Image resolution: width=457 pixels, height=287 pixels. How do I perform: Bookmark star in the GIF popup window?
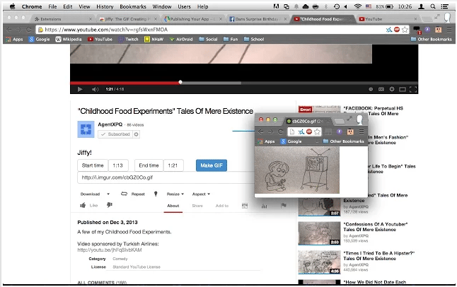317,131
